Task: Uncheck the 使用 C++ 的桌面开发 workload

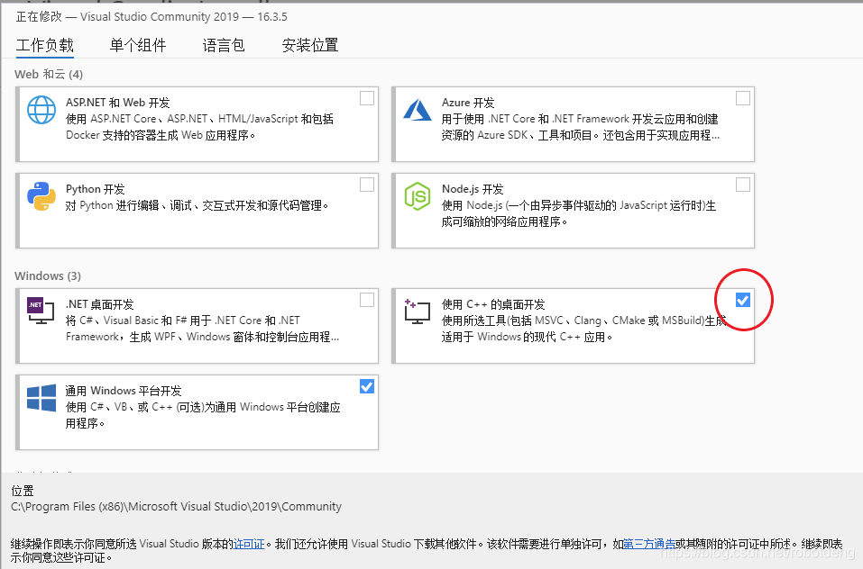Action: (742, 300)
